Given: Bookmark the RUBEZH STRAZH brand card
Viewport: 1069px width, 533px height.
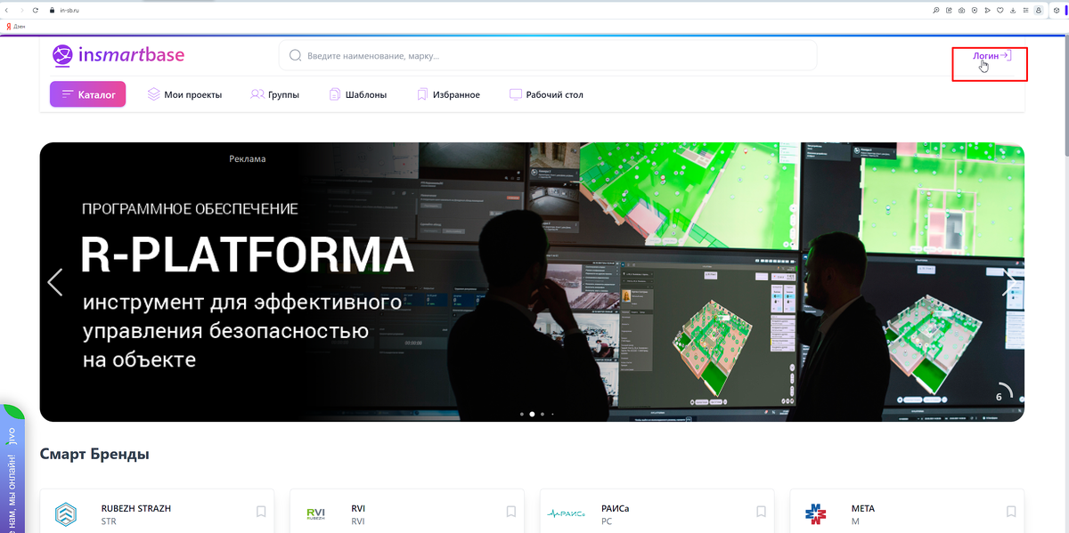Looking at the screenshot, I should tap(261, 512).
